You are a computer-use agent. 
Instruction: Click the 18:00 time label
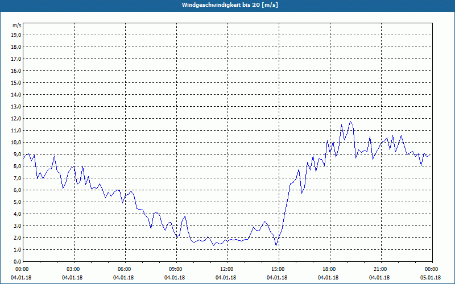click(x=328, y=269)
